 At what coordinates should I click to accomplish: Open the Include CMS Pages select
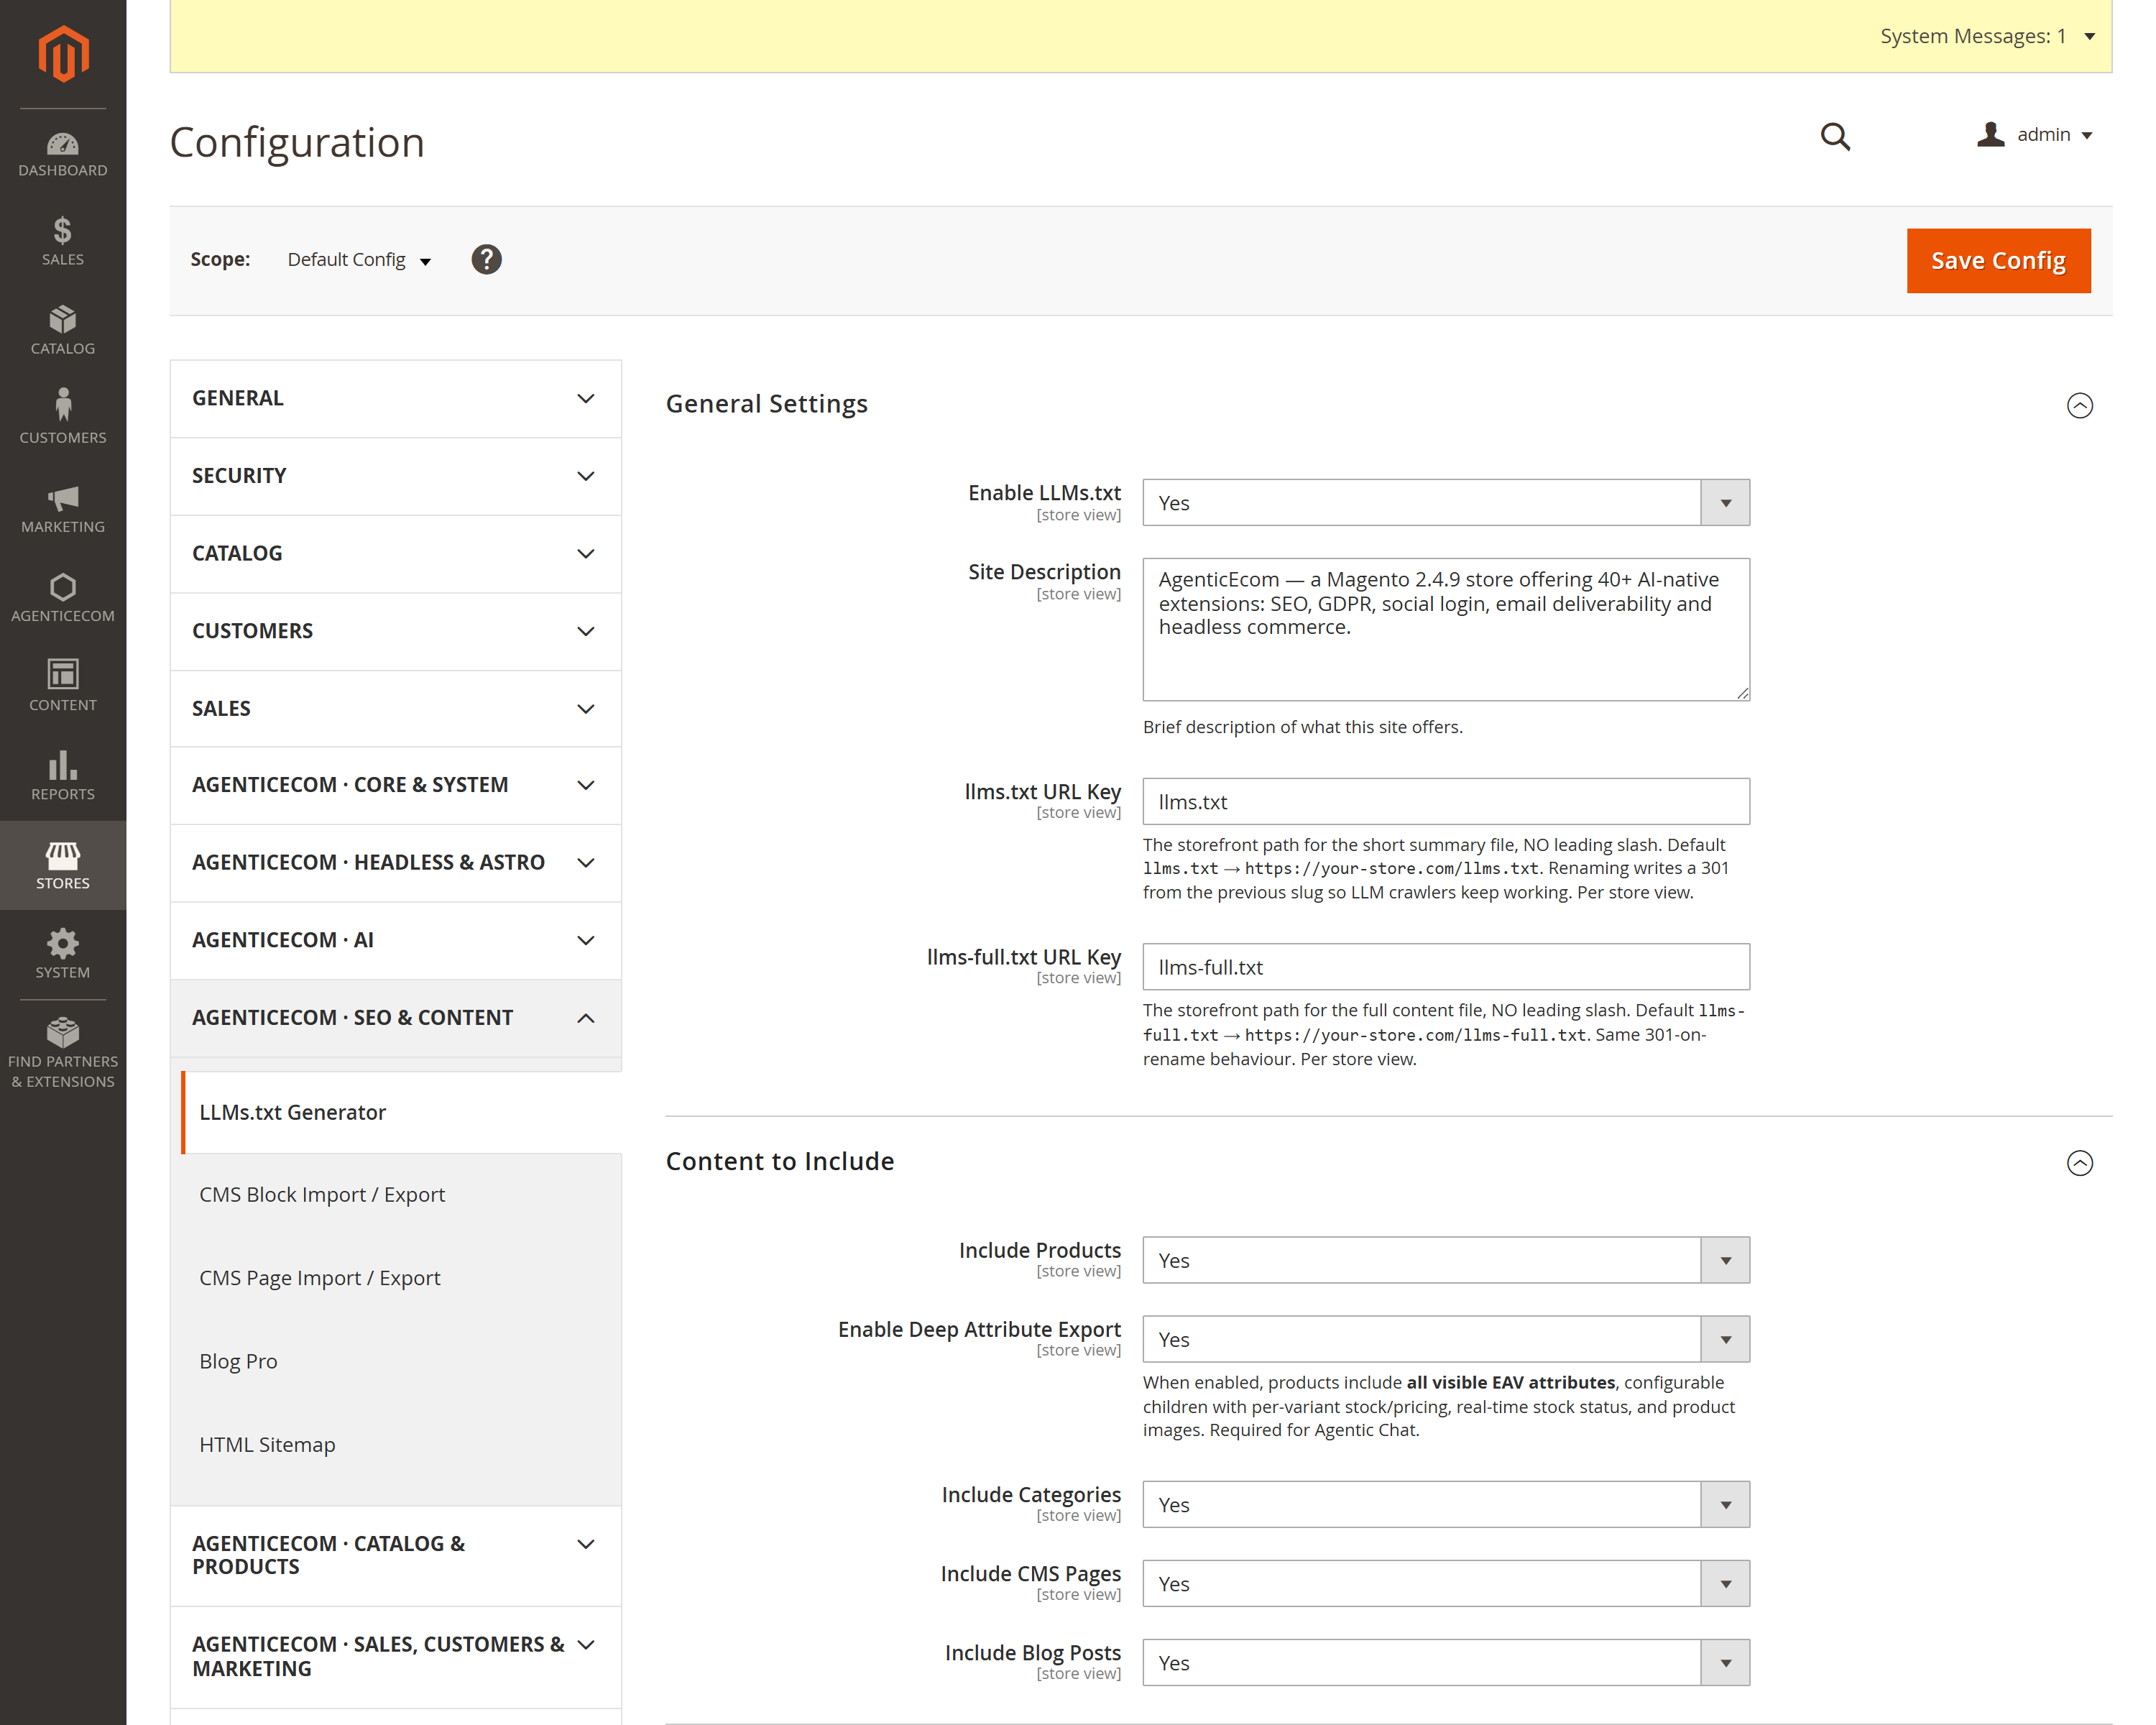point(1446,1583)
